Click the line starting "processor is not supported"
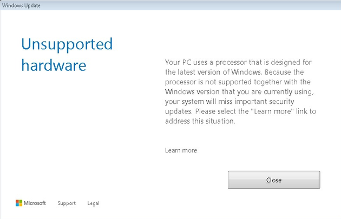Screen dimensions: 341x219 (x=238, y=82)
